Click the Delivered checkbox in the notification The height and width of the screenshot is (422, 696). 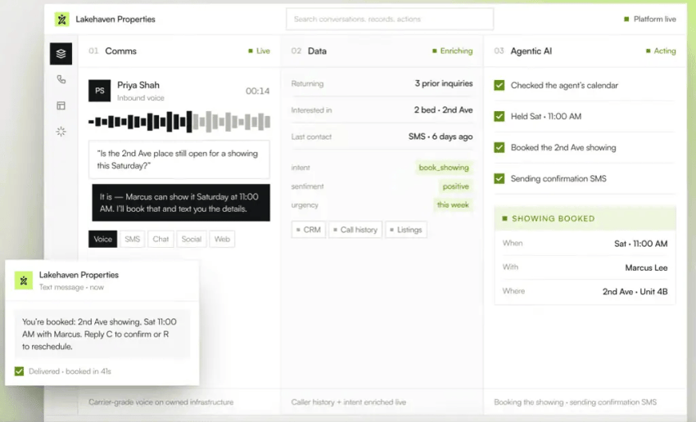pos(19,371)
